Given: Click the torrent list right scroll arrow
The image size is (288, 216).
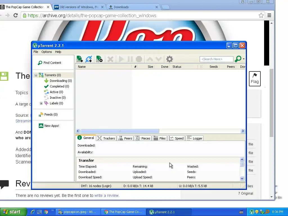Looking at the screenshot, I should click(x=243, y=131).
